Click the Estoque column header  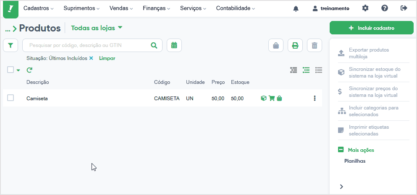click(240, 82)
